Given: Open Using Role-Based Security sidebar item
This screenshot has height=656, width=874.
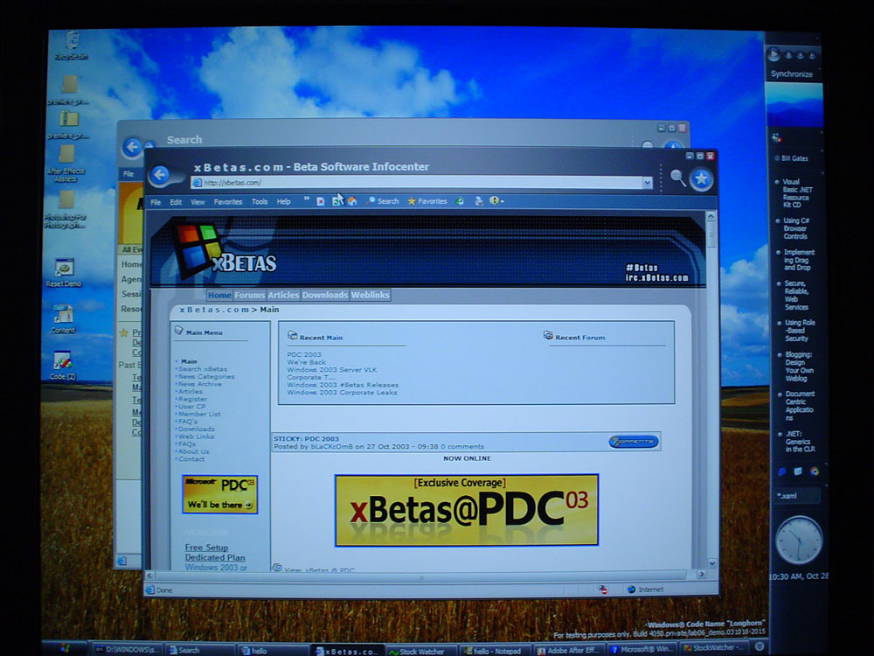Looking at the screenshot, I should [x=800, y=331].
